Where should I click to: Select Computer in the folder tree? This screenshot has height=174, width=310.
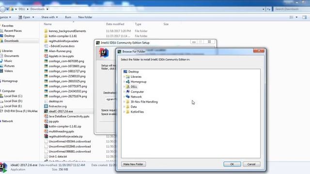(137, 92)
